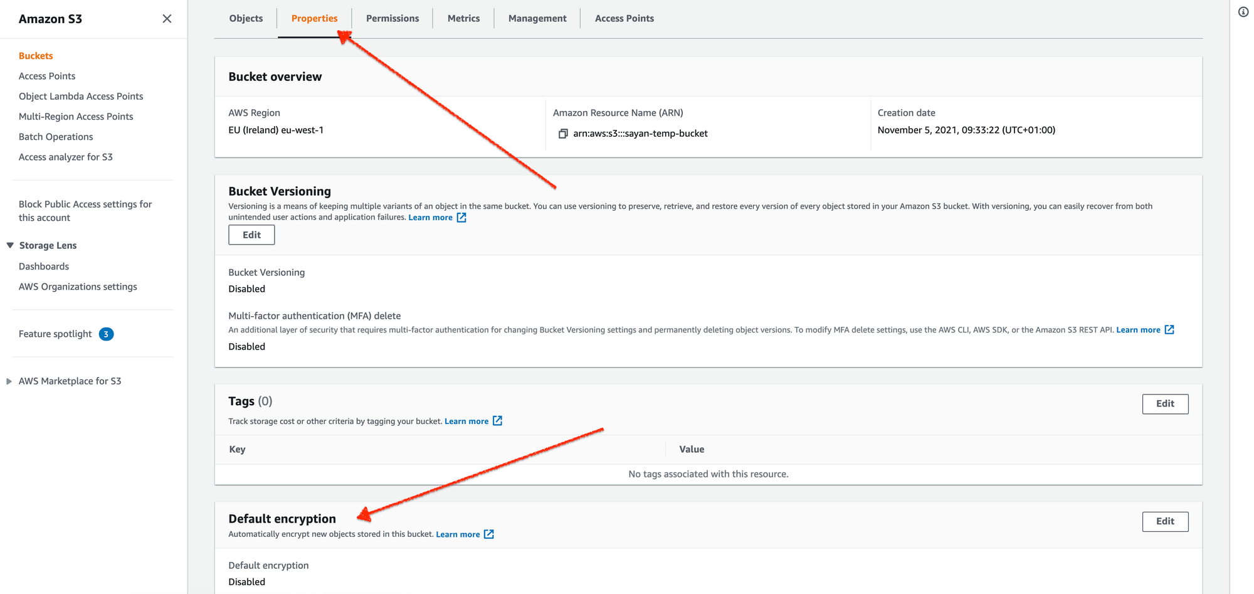Go to Buckets in the sidebar
The width and height of the screenshot is (1254, 594).
point(35,55)
